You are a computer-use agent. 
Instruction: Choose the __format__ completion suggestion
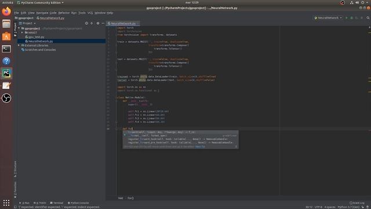180,135
